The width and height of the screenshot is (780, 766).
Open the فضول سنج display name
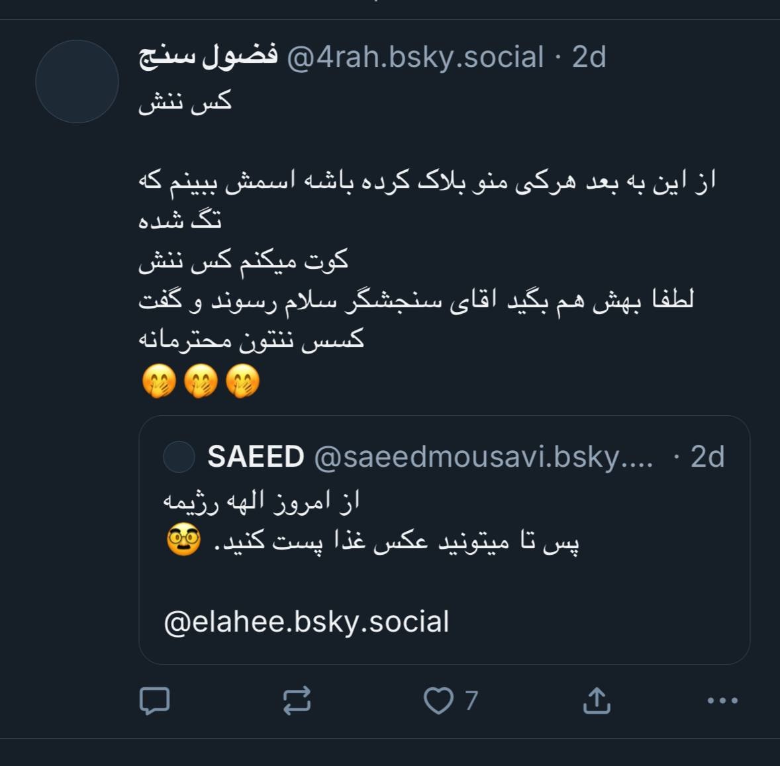point(208,57)
